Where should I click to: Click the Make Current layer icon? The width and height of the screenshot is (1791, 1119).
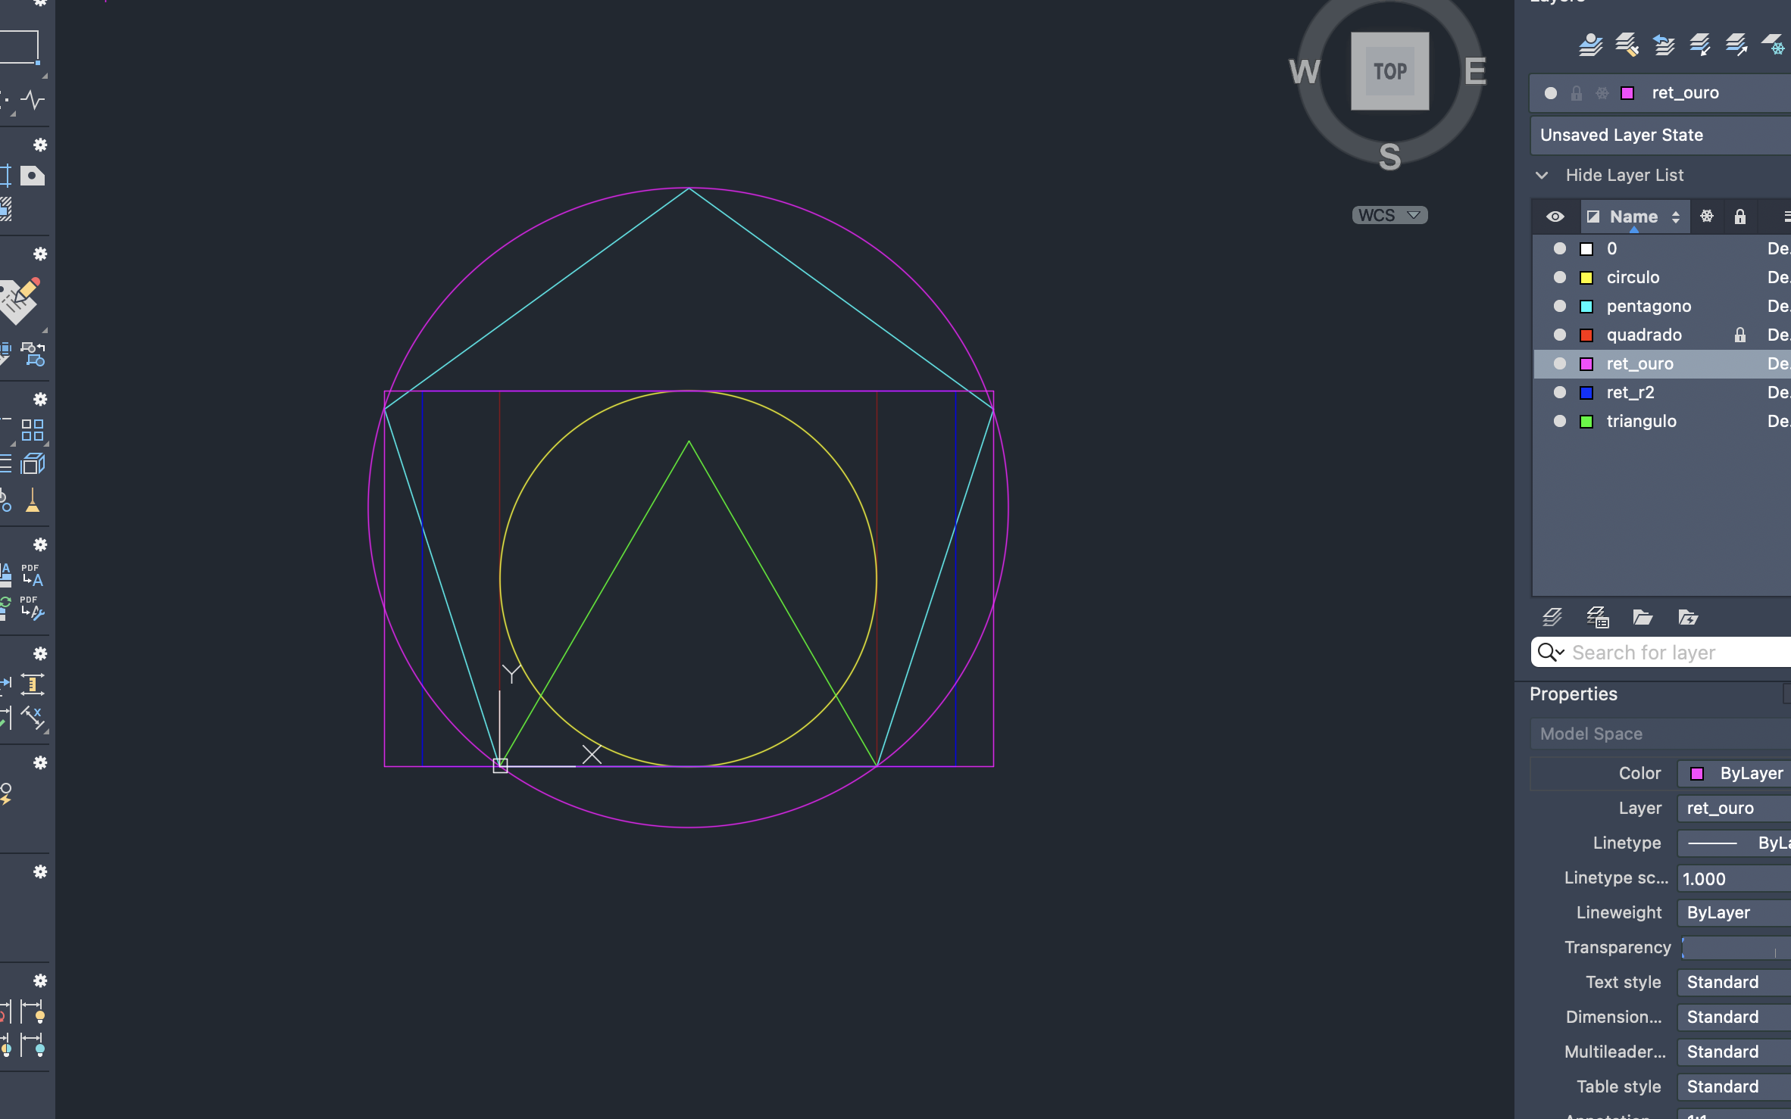pos(1590,45)
